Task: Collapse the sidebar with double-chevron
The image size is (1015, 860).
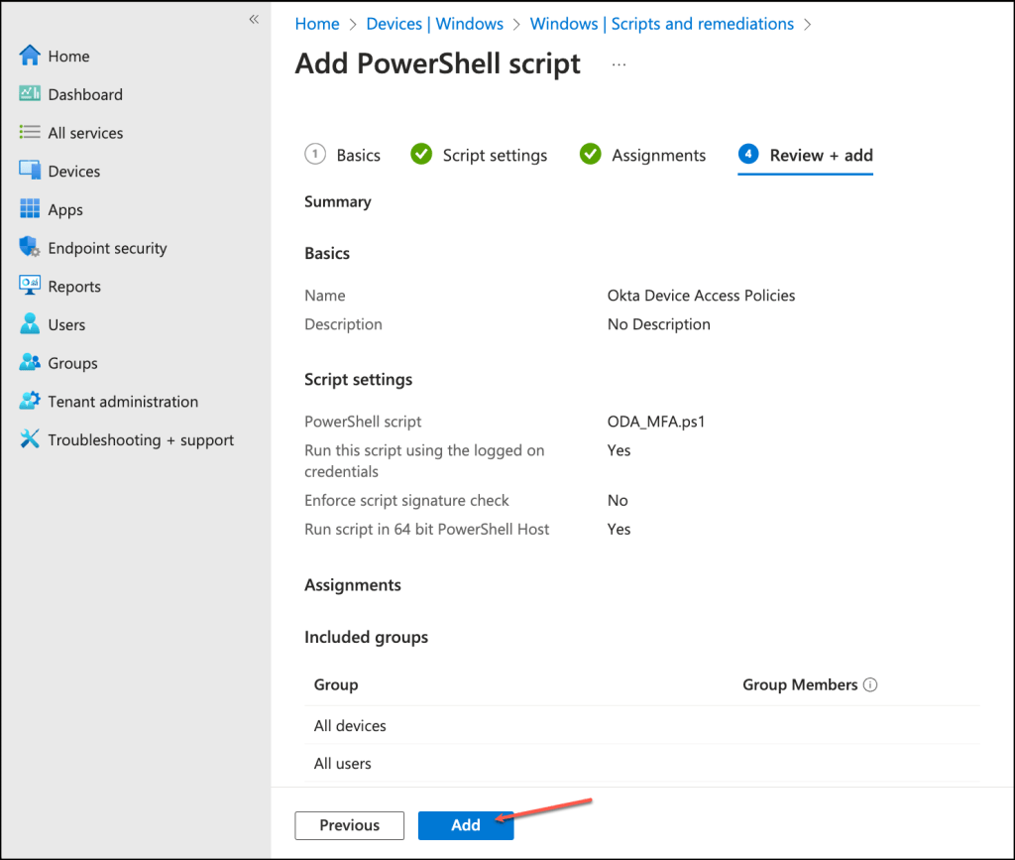Action: click(254, 20)
